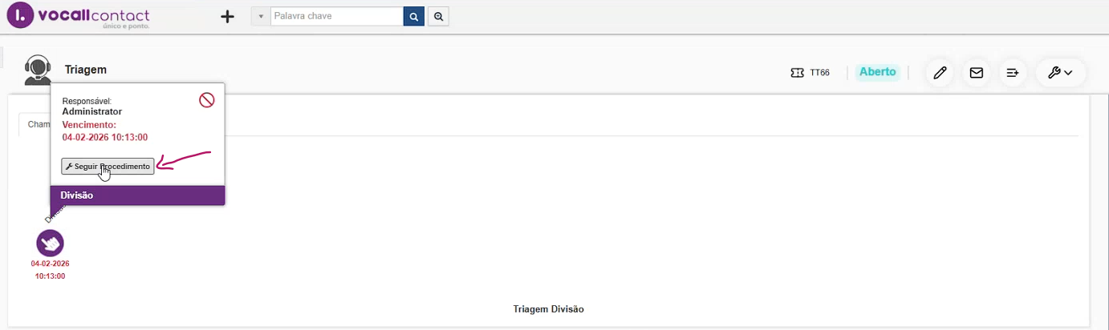Click the purple Divisão bar in popup
Image resolution: width=1109 pixels, height=330 pixels.
(137, 195)
